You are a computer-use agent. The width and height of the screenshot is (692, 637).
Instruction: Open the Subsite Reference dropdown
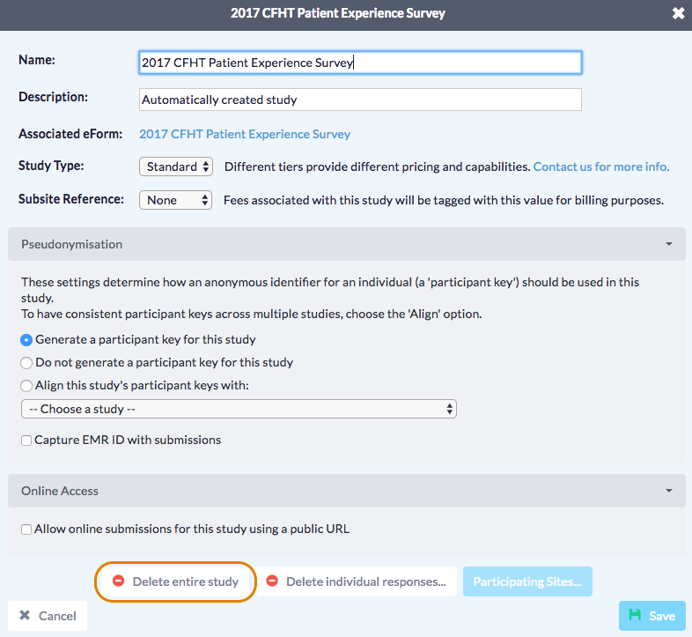tap(175, 200)
